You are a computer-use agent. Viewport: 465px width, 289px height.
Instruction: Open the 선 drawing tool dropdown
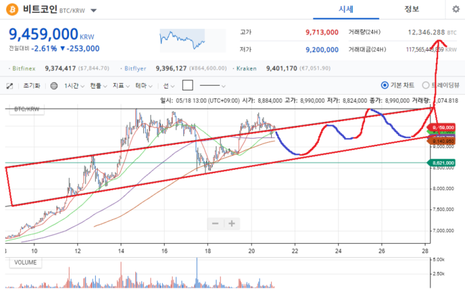click(169, 86)
